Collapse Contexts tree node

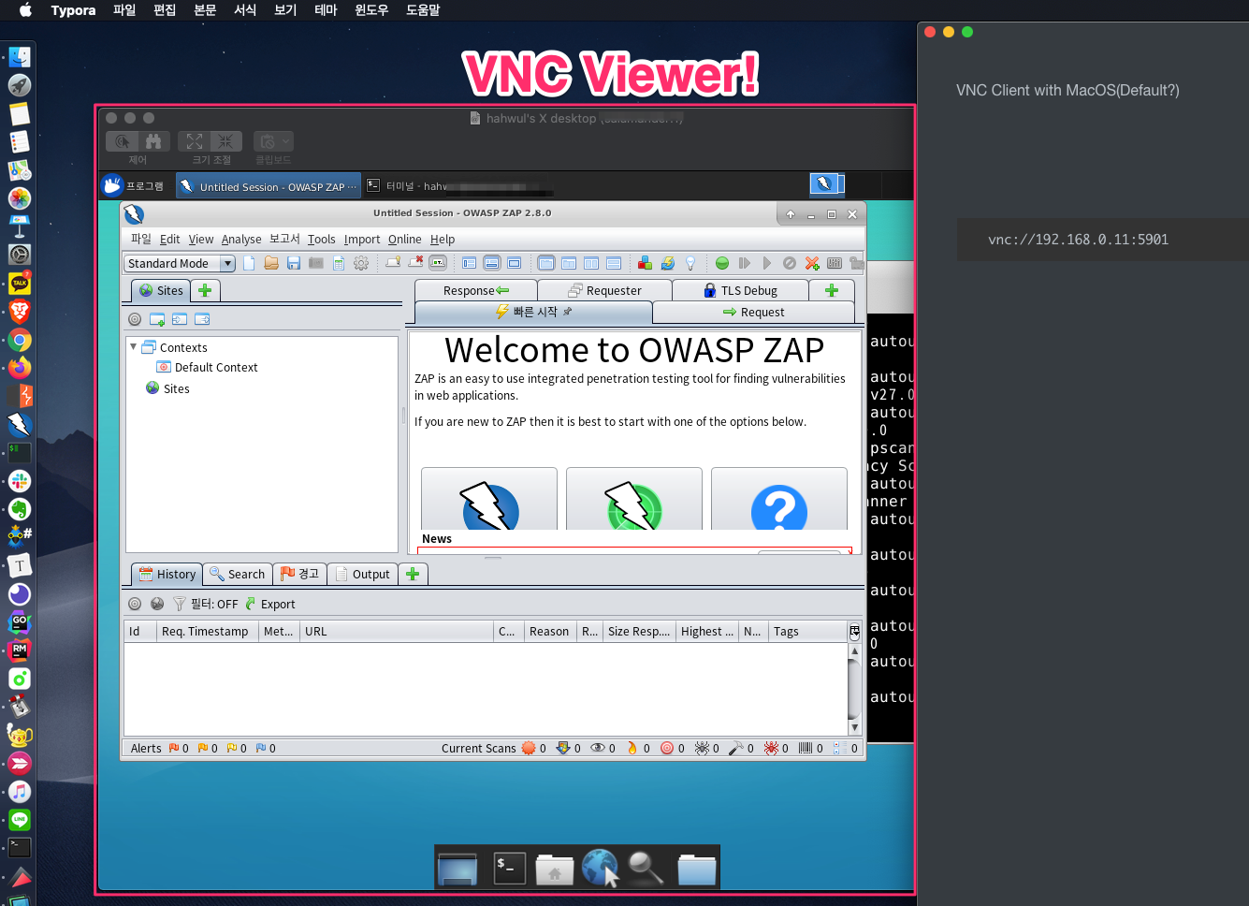click(x=133, y=347)
